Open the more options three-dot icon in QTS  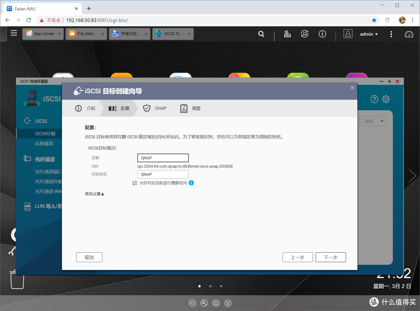point(391,34)
